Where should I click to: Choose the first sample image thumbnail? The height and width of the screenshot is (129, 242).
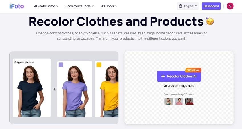pyautogui.click(x=169, y=101)
